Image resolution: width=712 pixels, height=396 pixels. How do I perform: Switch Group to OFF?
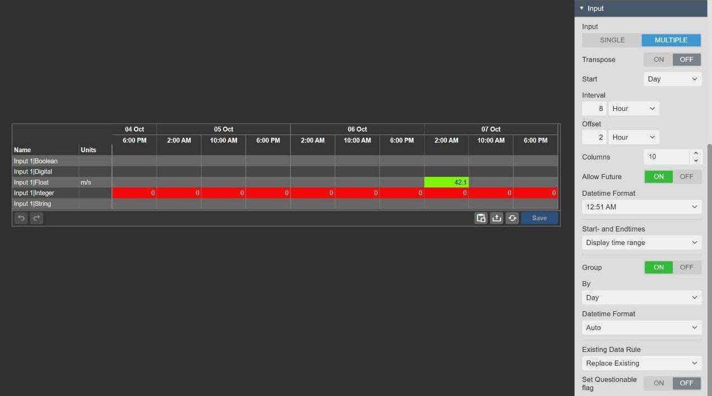[686, 267]
